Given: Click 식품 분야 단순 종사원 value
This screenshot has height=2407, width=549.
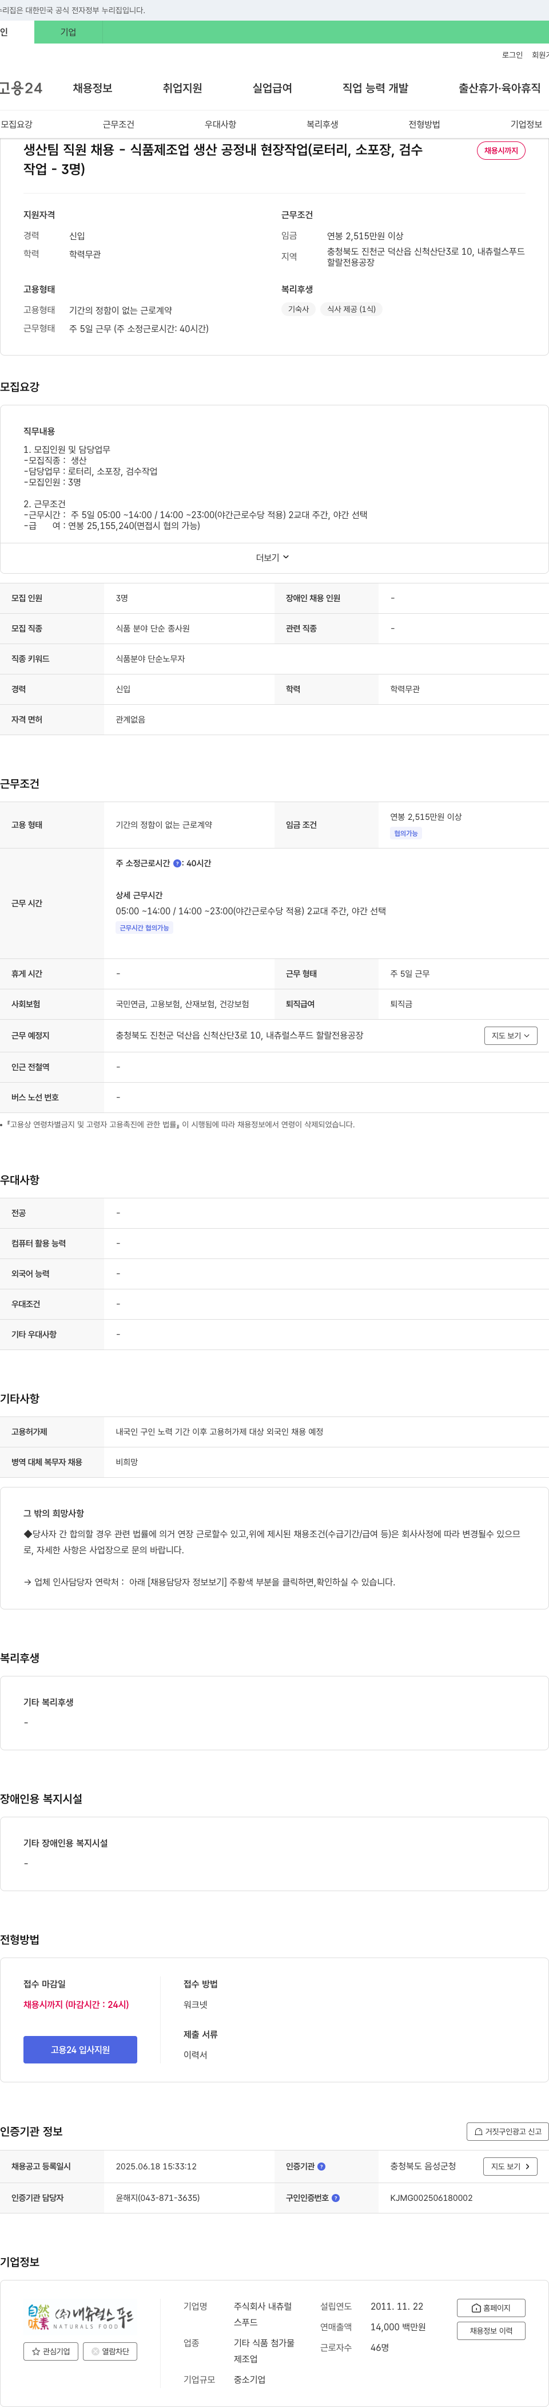Looking at the screenshot, I should click(152, 629).
